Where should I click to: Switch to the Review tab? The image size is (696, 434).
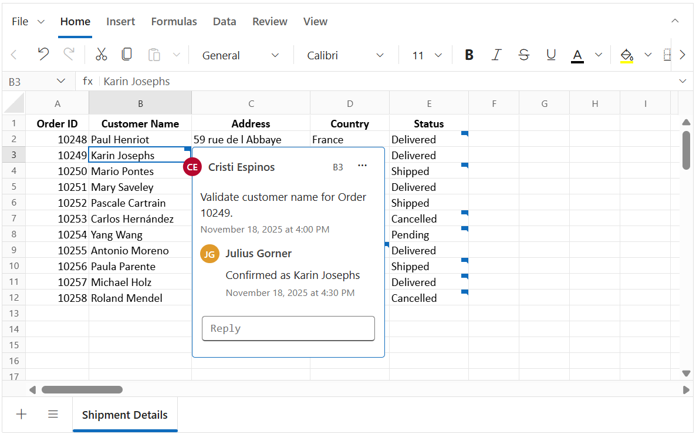coord(269,21)
